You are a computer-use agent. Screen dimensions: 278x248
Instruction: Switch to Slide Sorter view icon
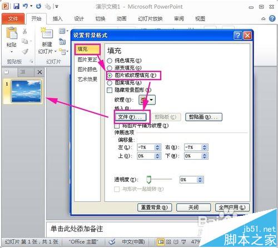click(x=168, y=242)
